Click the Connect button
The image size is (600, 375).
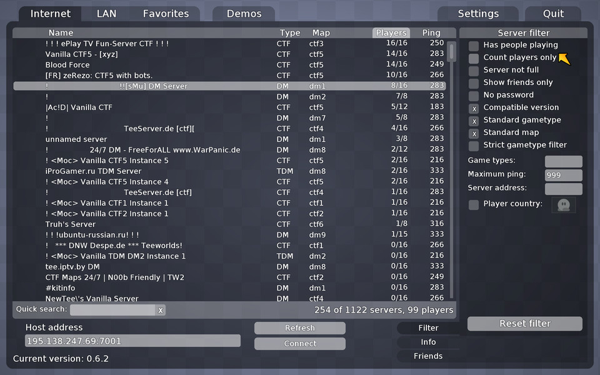tap(300, 344)
